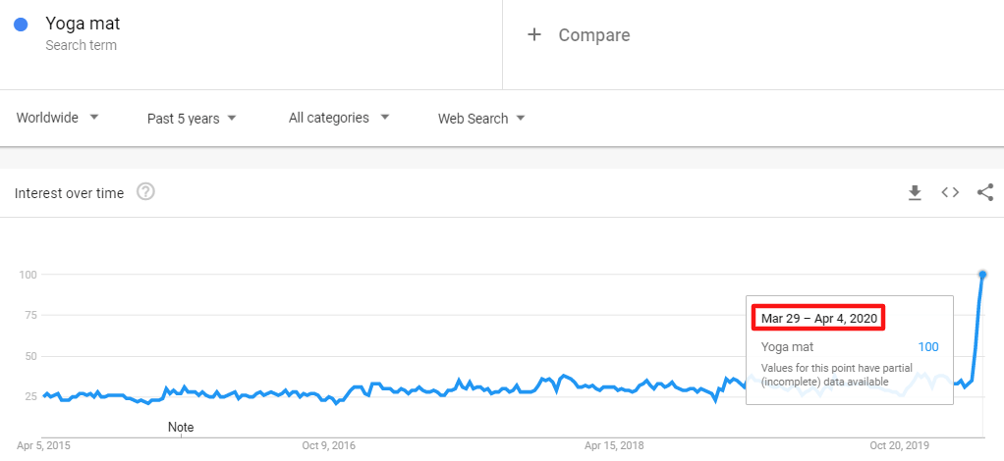Expand the Worldwide region dropdown

(58, 118)
